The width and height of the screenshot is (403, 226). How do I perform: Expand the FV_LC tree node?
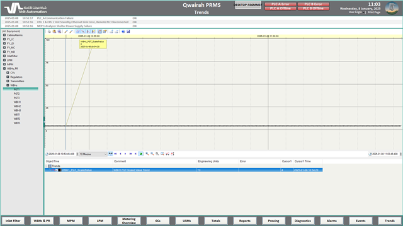(4, 39)
